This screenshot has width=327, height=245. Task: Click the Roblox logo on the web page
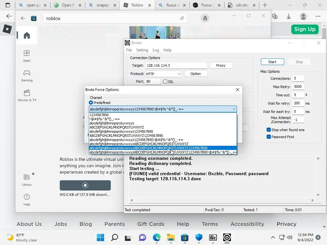[x=7, y=29]
